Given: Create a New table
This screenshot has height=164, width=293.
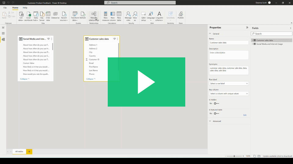Looking at the screenshot, I should [119, 16].
